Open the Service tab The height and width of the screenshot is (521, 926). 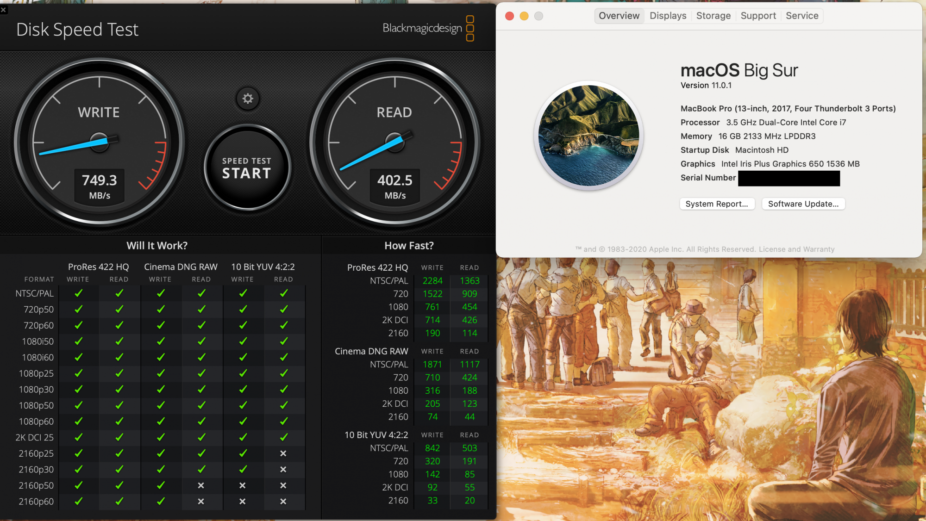coord(802,16)
